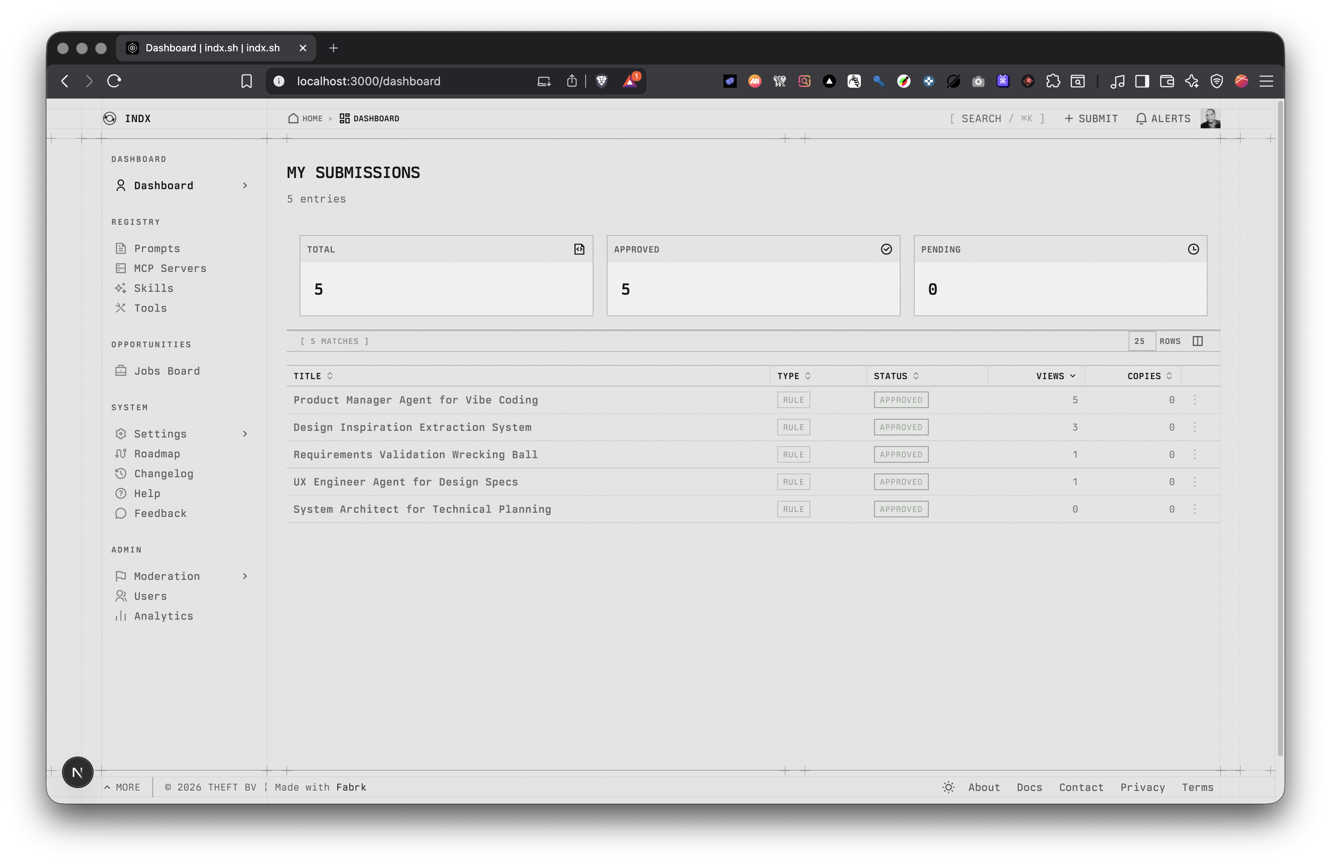Toggle the rows layout view icon

click(x=1198, y=341)
